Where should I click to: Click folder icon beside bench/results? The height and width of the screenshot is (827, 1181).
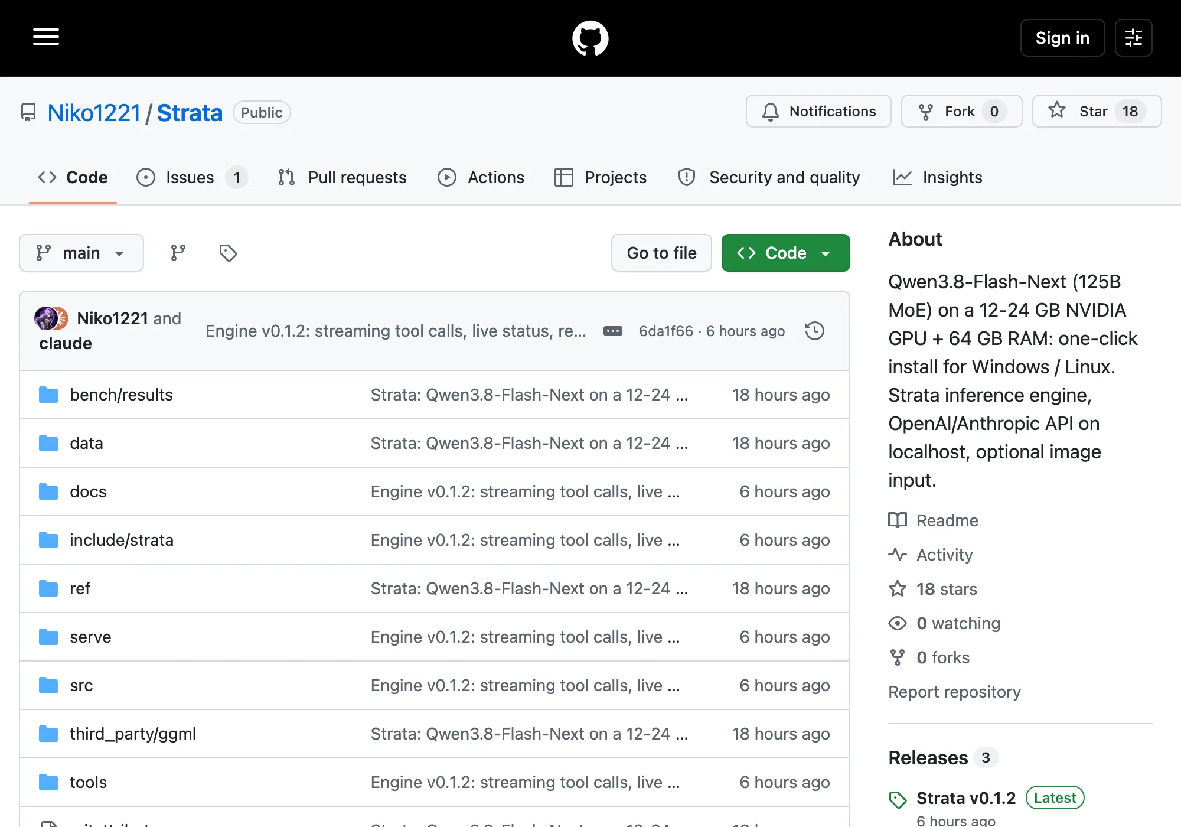[x=48, y=395]
